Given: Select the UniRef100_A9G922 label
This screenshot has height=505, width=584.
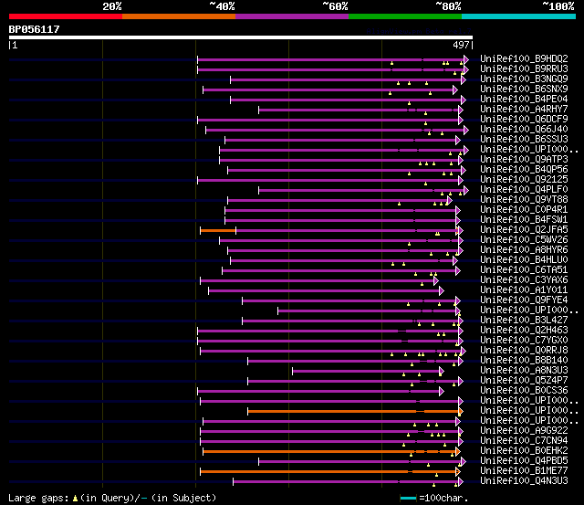Looking at the screenshot, I should pyautogui.click(x=524, y=431).
